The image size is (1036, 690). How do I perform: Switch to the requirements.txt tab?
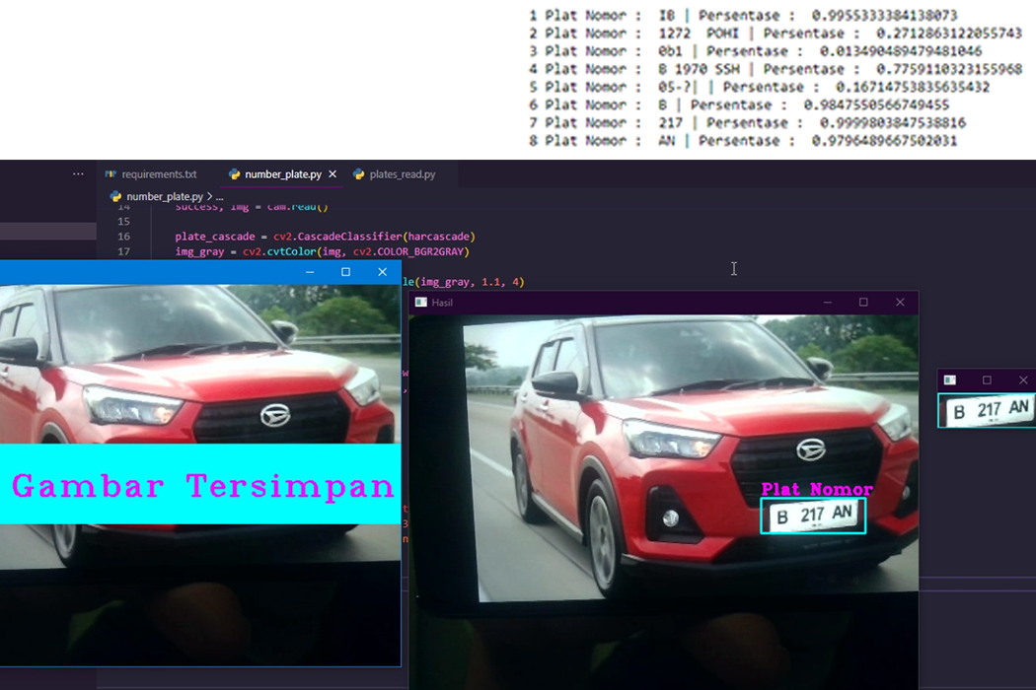(x=158, y=174)
